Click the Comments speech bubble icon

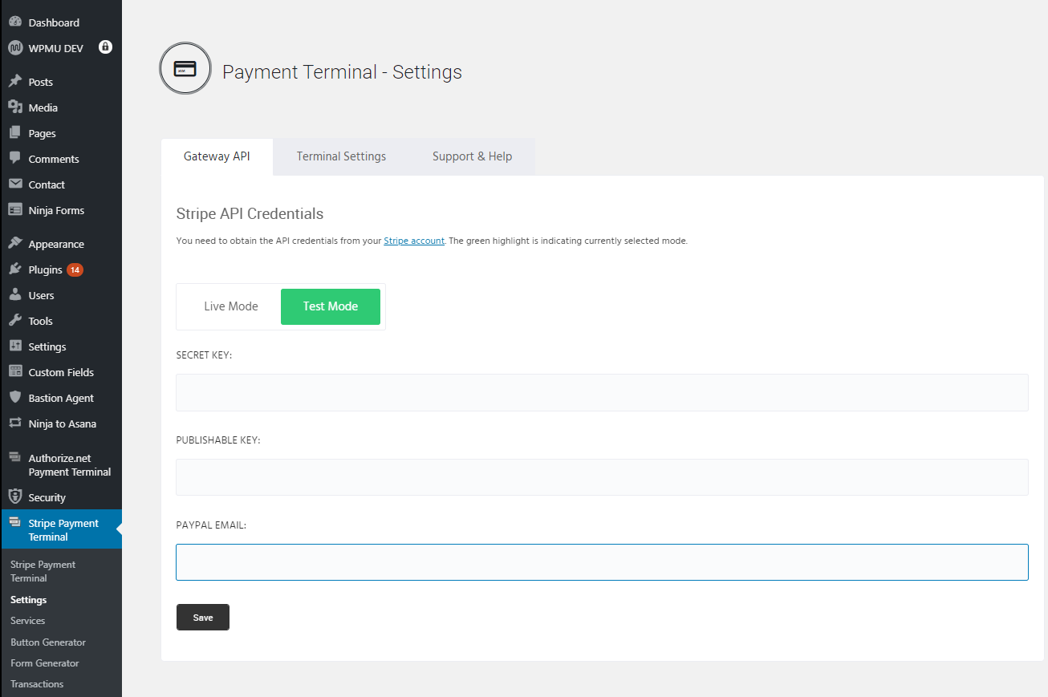[x=14, y=159]
